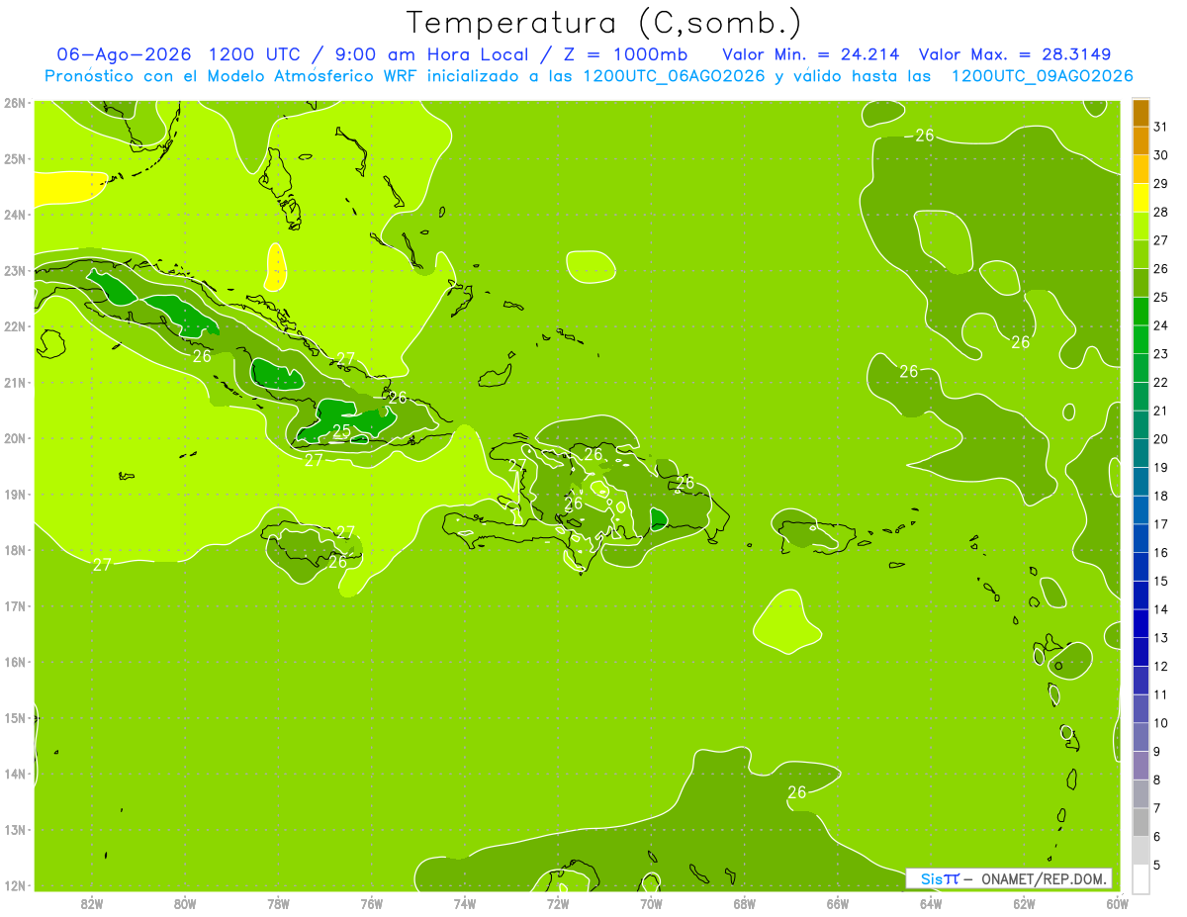Click the '16N' latitude axis label
The height and width of the screenshot is (917, 1187).
click(x=15, y=662)
